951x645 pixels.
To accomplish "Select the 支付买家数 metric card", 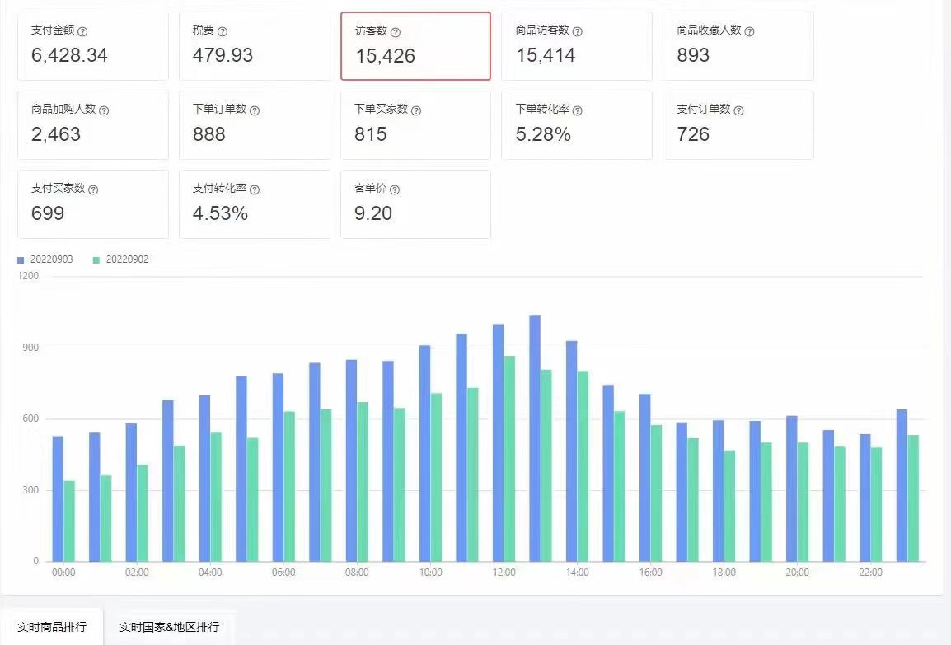I will coord(93,204).
